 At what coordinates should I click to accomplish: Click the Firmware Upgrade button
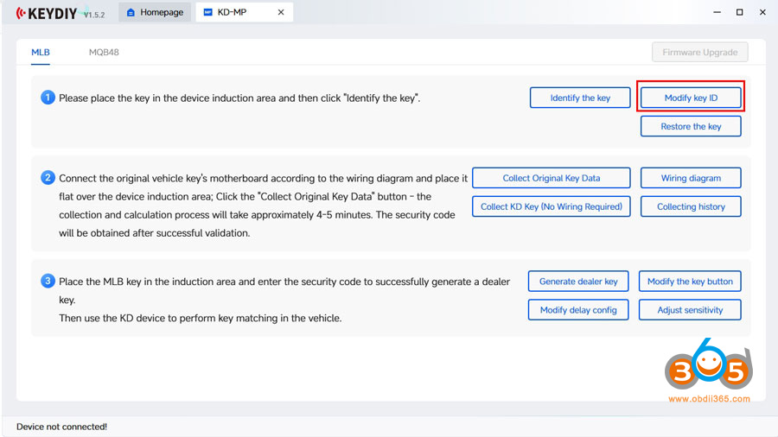pos(699,53)
